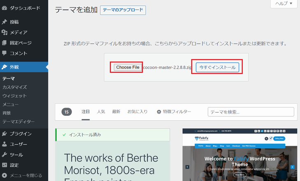Open テーマエディター submenu item
Image resolution: width=300 pixels, height=181 pixels.
pyautogui.click(x=19, y=121)
